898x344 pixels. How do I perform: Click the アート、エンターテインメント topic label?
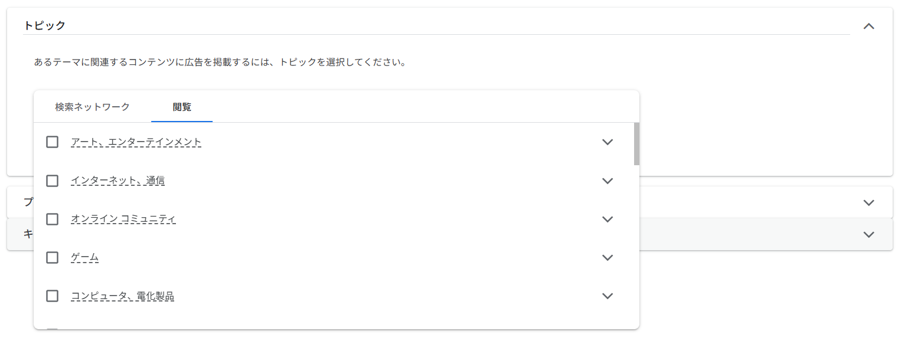pos(136,142)
